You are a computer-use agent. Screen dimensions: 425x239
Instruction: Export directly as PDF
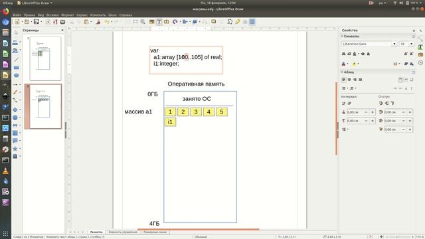[55, 22]
